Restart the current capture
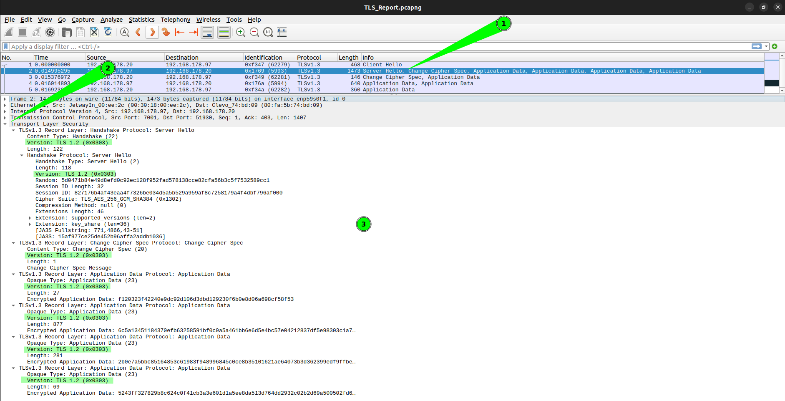785x401 pixels. tap(36, 32)
